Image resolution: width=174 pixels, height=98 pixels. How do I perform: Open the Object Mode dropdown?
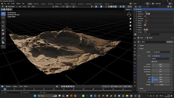click(11, 7)
